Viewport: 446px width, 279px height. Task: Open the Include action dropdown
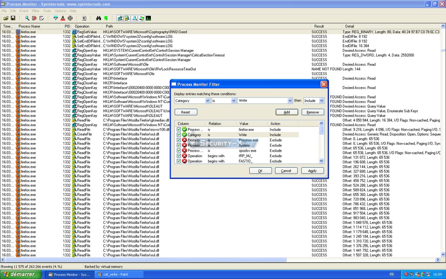[x=321, y=101]
